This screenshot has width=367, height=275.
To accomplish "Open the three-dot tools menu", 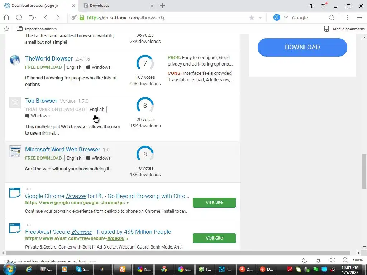I will coord(347,18).
